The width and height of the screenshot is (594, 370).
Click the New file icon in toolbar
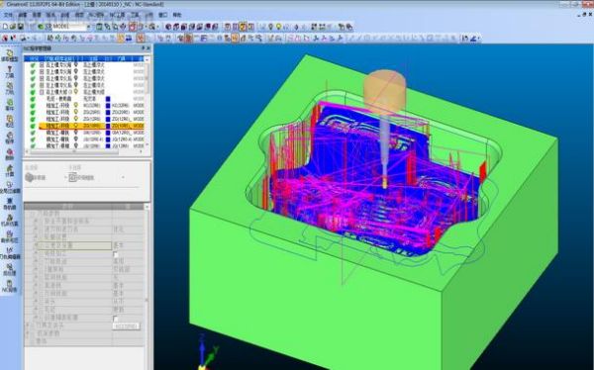[5, 27]
